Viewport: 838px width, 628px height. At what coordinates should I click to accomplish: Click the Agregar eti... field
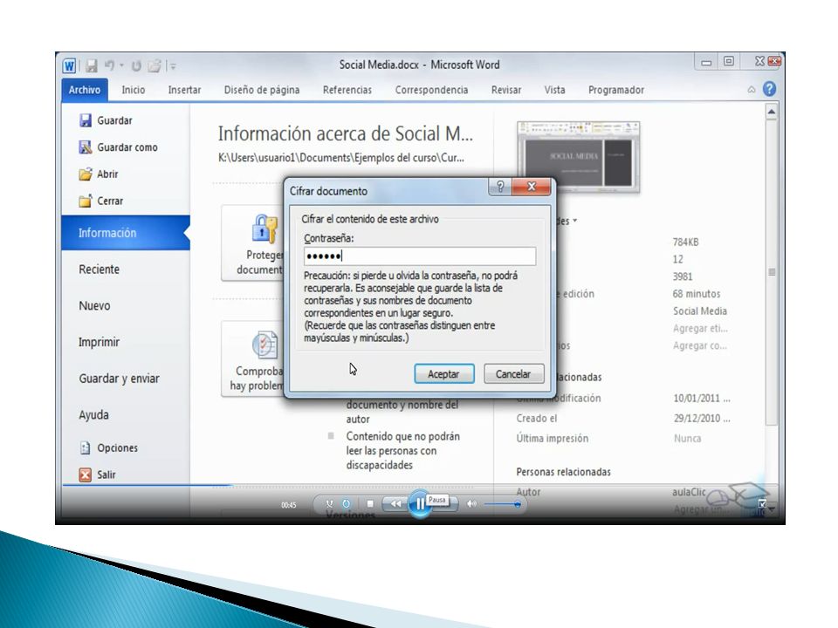click(700, 329)
